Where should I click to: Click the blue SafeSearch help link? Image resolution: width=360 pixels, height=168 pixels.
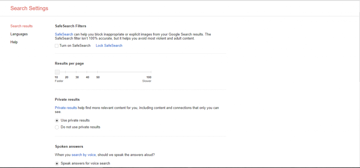coord(64,34)
